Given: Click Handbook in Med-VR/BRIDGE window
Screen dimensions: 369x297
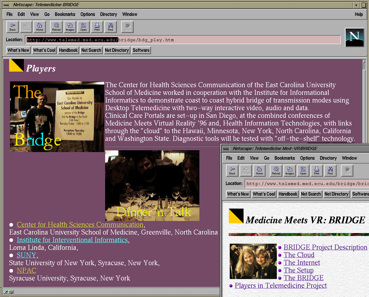Looking at the screenshot, I should (288, 194).
